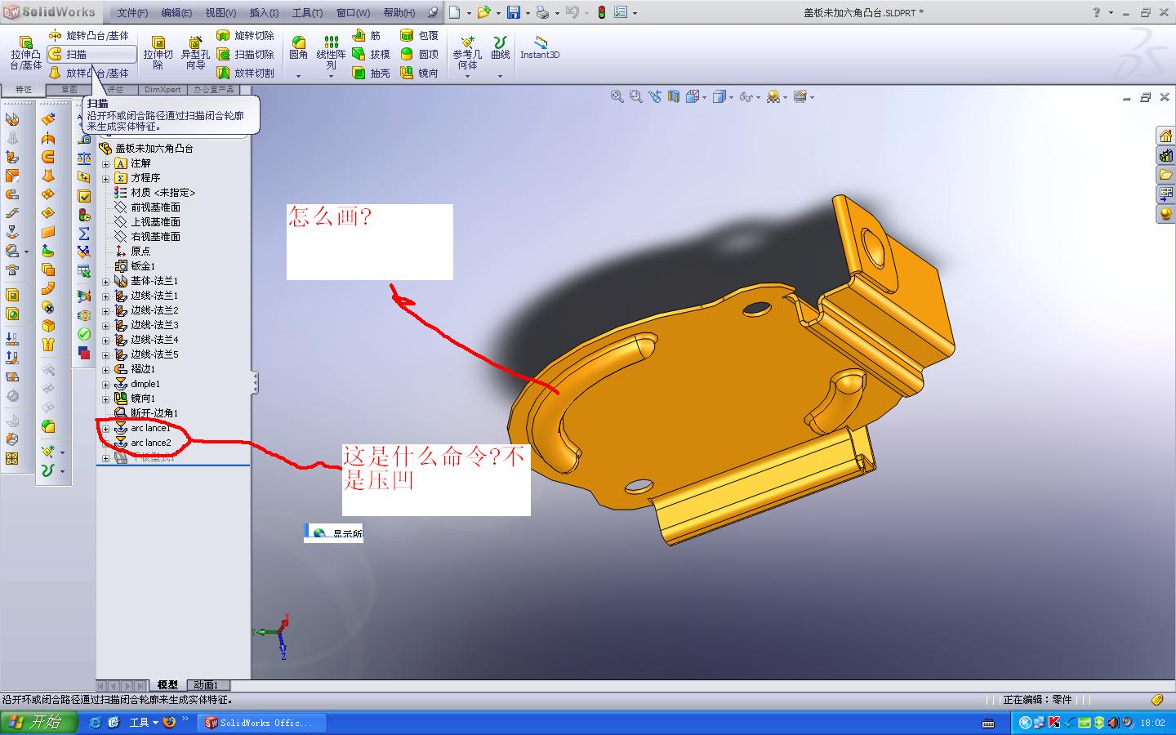1176x735 pixels.
Task: Toggle Instant3D on or off
Action: 540,47
